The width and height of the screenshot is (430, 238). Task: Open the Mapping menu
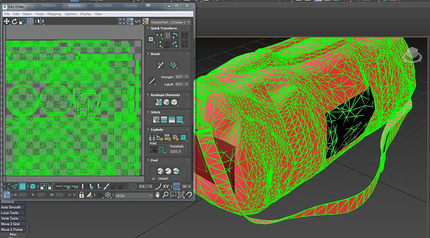(54, 14)
